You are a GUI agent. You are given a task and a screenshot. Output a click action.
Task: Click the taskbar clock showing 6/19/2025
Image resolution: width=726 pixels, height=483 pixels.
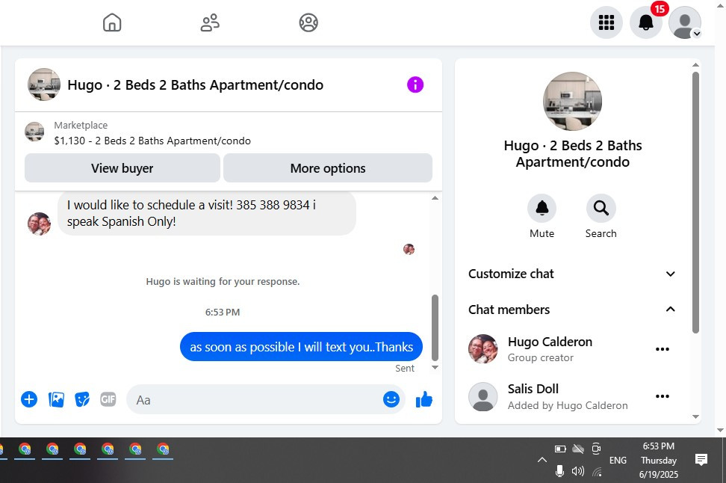658,460
